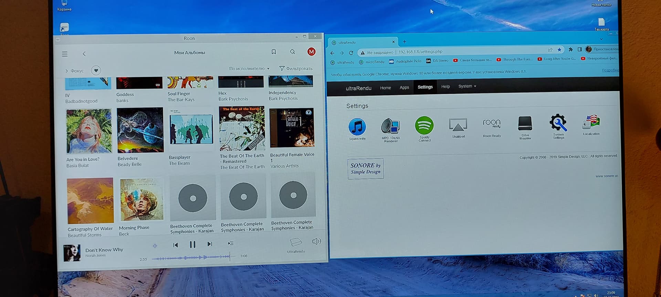Expand the Фокус focus chevron

(67, 71)
